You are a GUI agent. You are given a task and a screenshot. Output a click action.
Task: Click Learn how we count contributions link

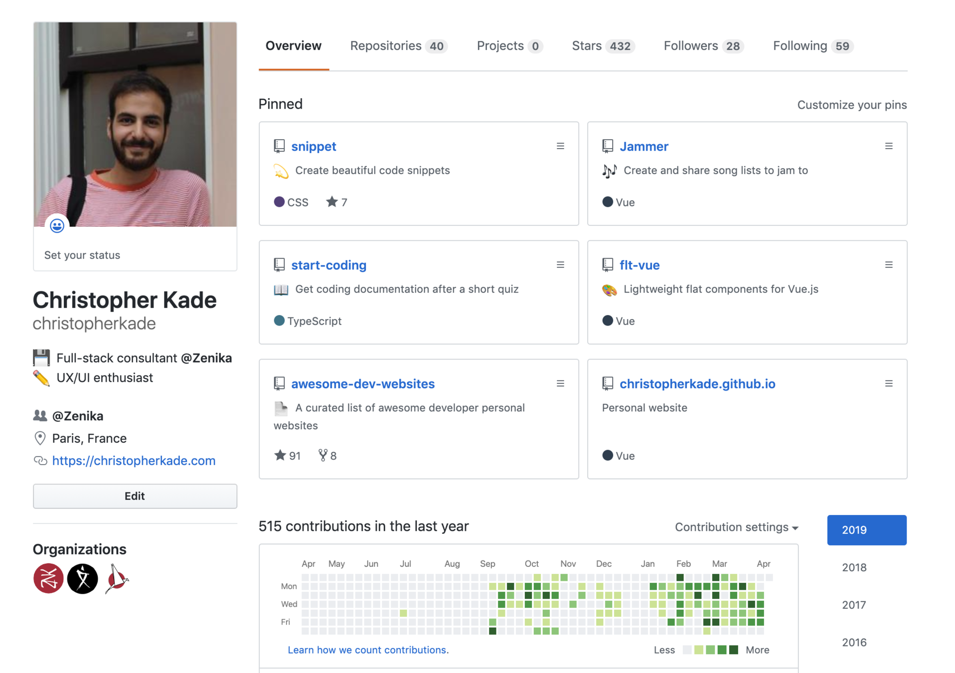coord(368,650)
